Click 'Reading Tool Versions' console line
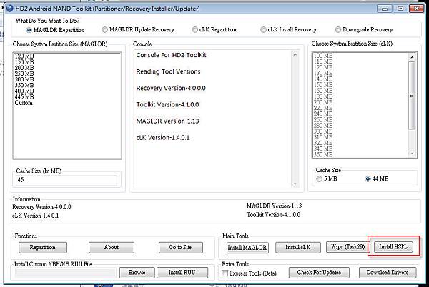Screen dimensions: 429x287 click(168, 71)
